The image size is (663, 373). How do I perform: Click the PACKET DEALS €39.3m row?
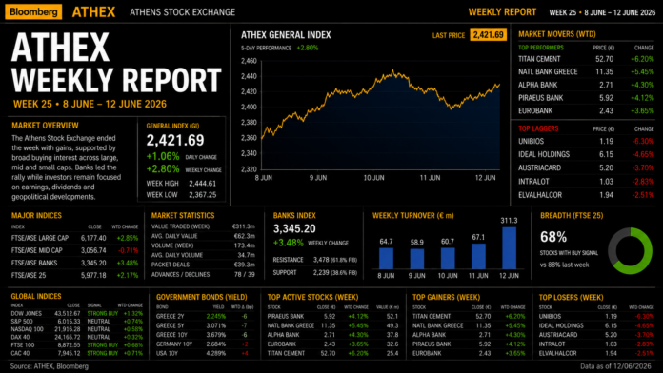coord(203,265)
